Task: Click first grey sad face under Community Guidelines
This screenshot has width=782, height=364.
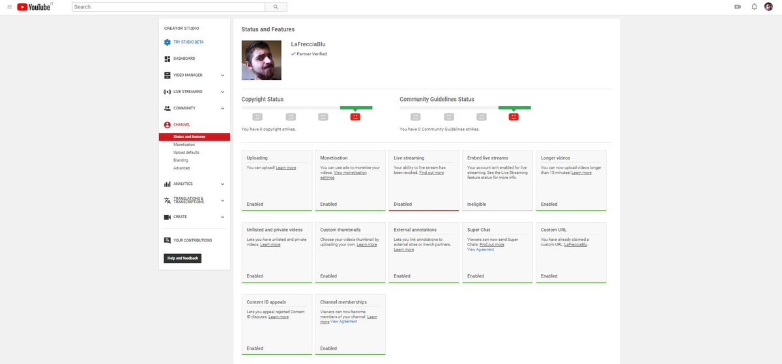Action: tap(416, 117)
